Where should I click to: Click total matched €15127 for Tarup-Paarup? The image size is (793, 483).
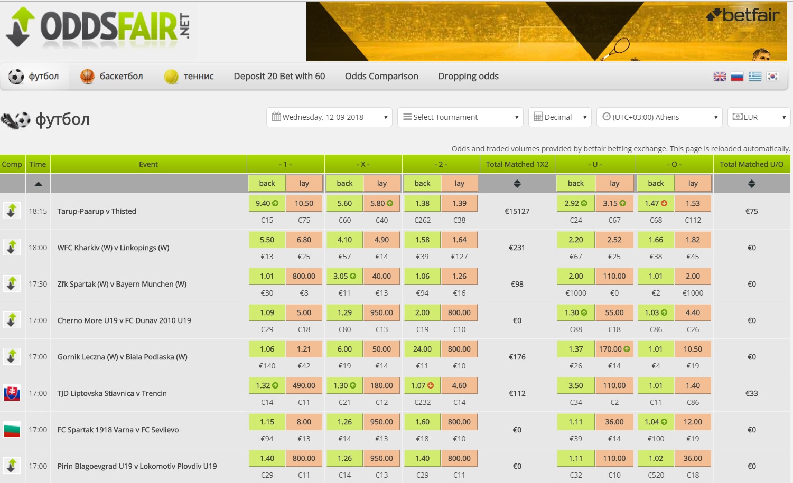pyautogui.click(x=517, y=211)
